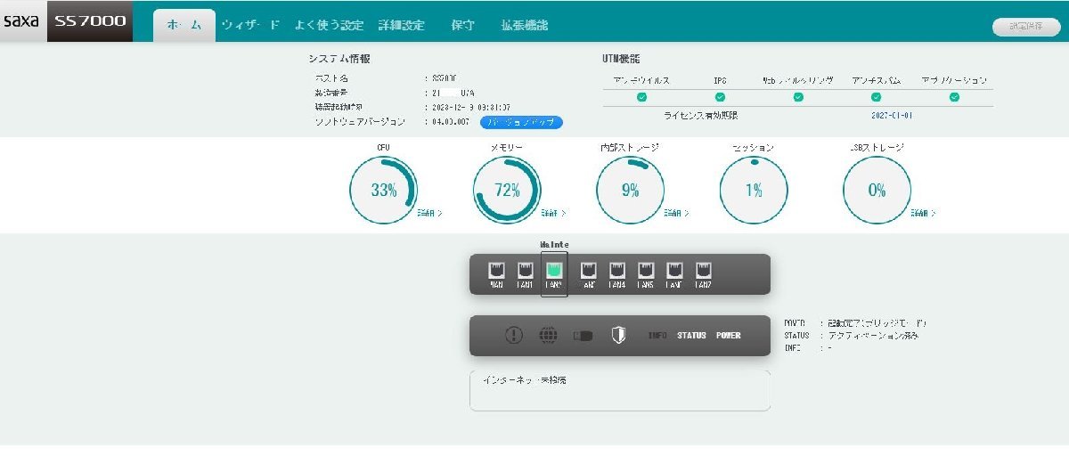Open USBストレージ 詳細 link
This screenshot has width=1069, height=472.
tap(922, 214)
